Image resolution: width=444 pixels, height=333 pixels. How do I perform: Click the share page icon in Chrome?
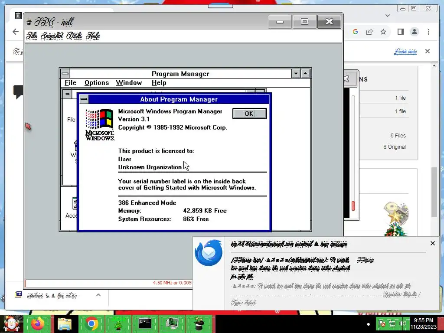[x=369, y=32]
